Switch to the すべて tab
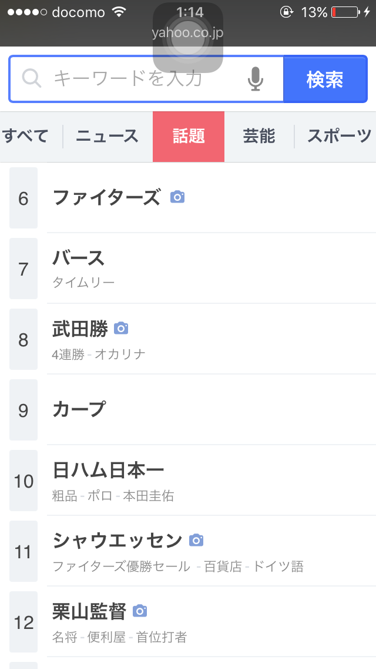 [26, 136]
